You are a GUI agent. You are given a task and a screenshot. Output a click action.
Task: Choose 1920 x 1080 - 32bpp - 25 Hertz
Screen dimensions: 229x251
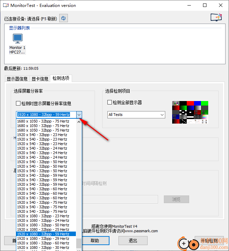click(46, 229)
